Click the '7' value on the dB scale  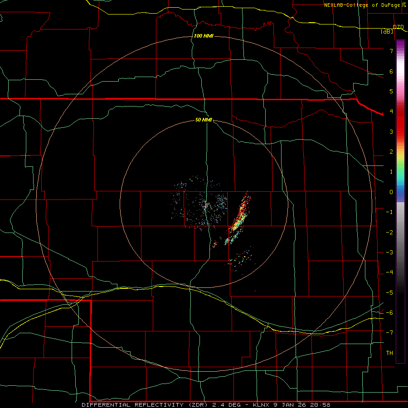coord(391,51)
